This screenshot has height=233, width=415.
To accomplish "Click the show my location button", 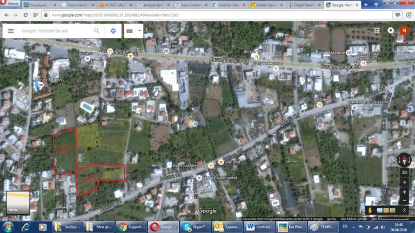I will [404, 182].
